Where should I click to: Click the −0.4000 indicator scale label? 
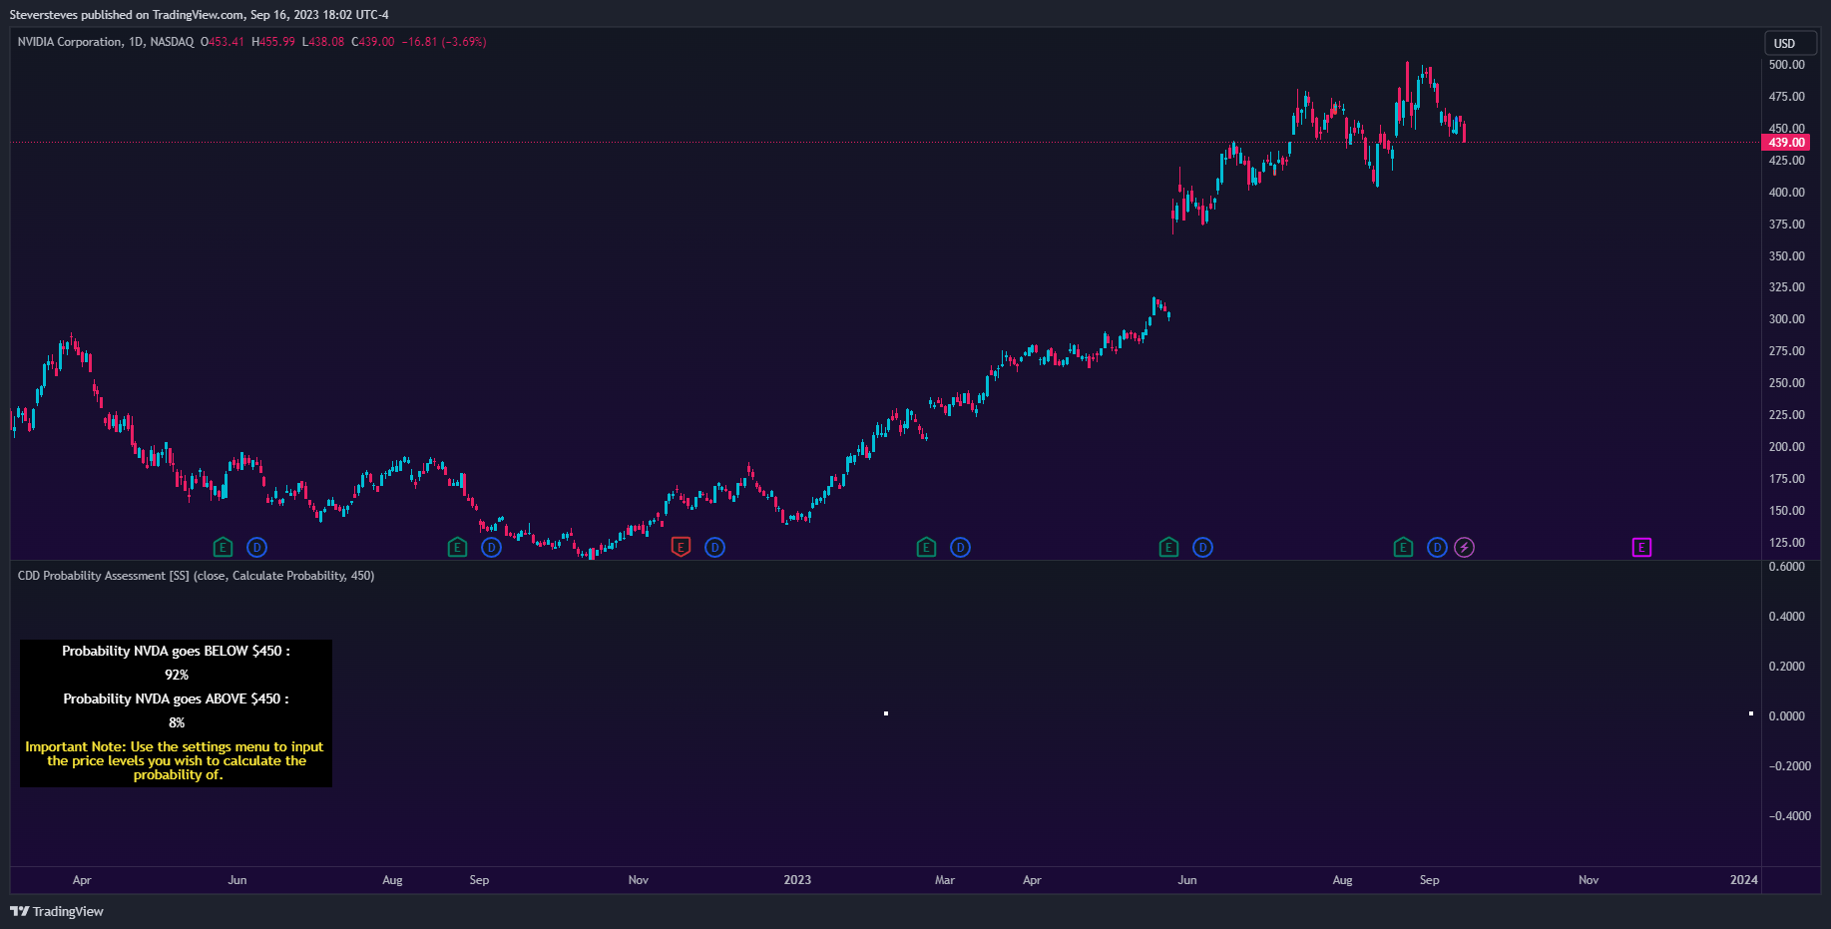click(x=1790, y=816)
